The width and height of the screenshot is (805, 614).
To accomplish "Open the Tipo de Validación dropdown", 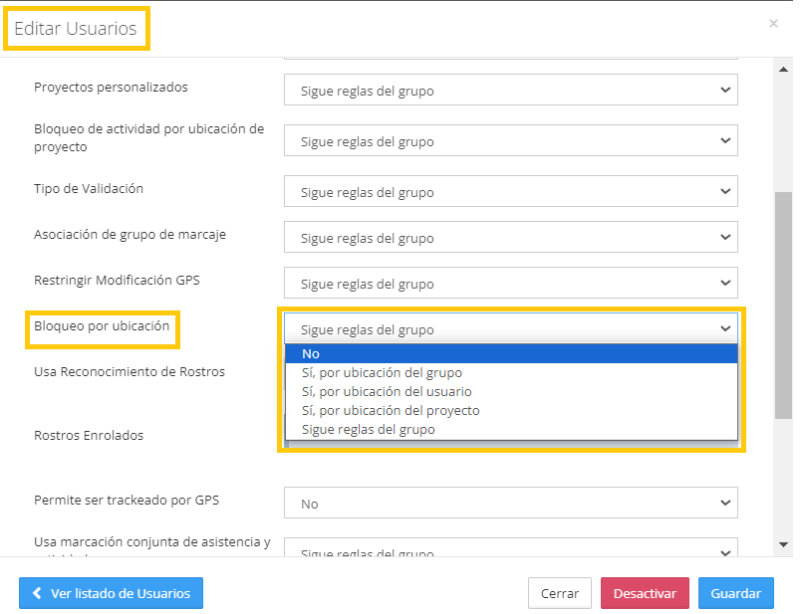I will [510, 192].
